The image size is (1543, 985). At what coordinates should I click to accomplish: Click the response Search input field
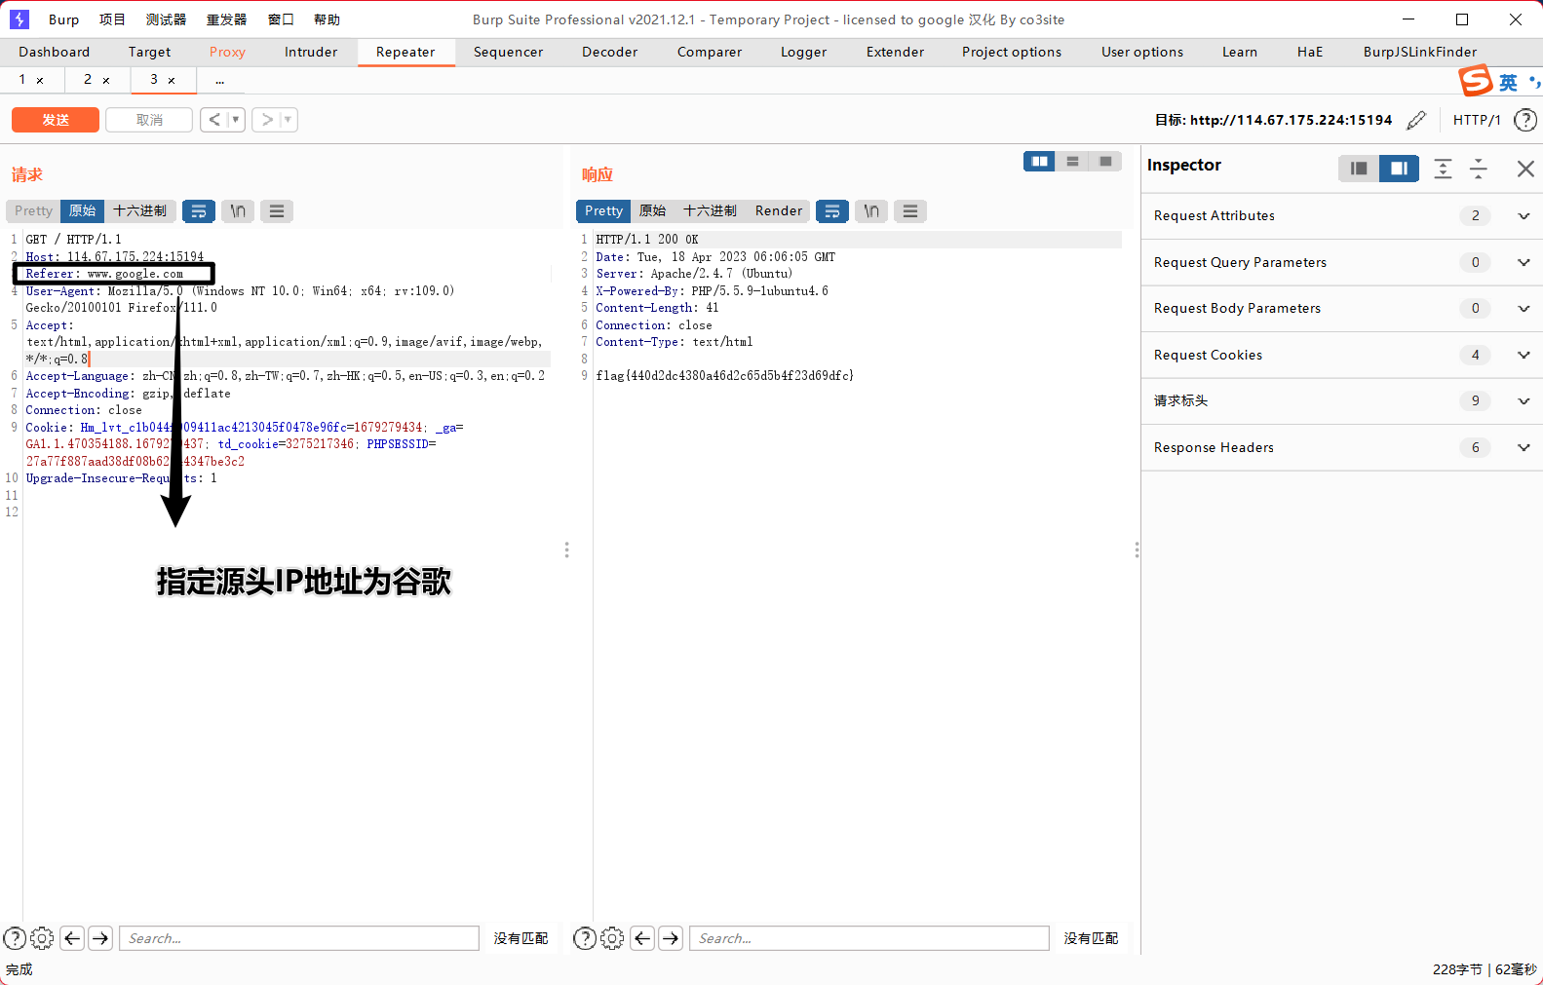tap(869, 938)
